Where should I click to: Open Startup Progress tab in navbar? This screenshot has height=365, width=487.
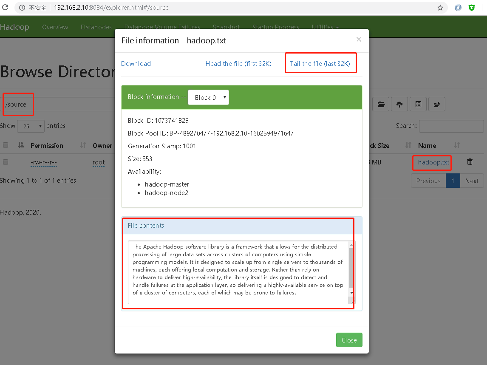(x=275, y=27)
